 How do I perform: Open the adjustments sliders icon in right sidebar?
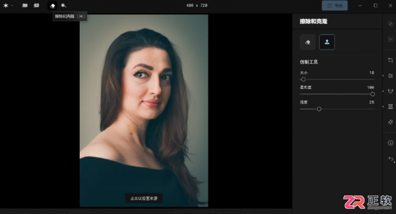[390, 76]
